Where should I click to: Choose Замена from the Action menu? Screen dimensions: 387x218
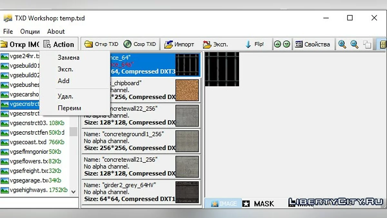[x=68, y=58]
